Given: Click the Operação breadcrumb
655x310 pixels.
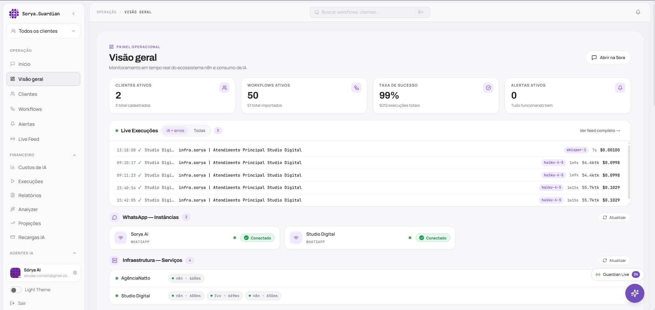Looking at the screenshot, I should [x=107, y=12].
